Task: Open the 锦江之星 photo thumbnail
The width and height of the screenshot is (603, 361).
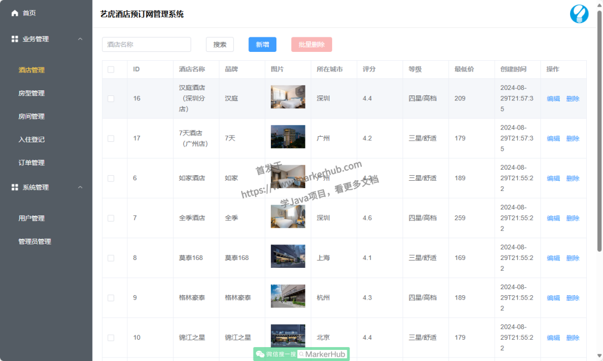Action: (x=288, y=336)
